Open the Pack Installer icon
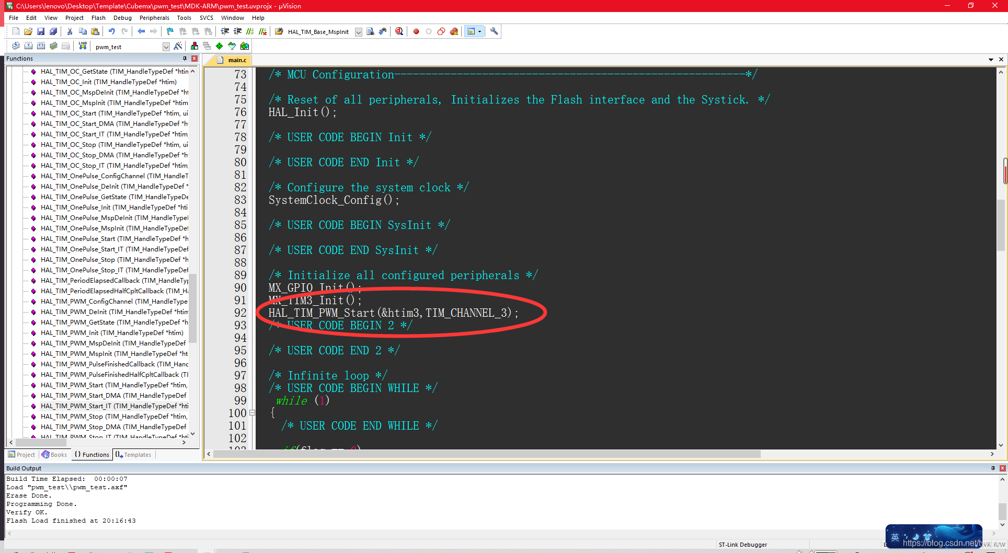 pyautogui.click(x=245, y=46)
